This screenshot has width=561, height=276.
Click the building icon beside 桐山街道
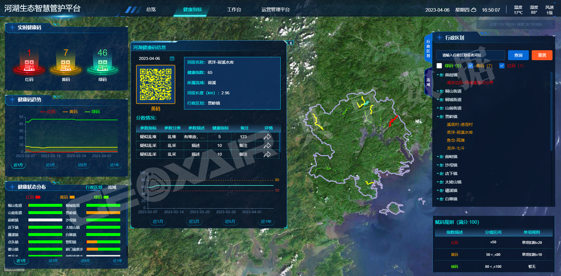tap(441, 91)
